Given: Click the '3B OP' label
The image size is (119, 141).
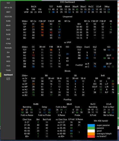Looking at the screenshot, I should [109, 64].
